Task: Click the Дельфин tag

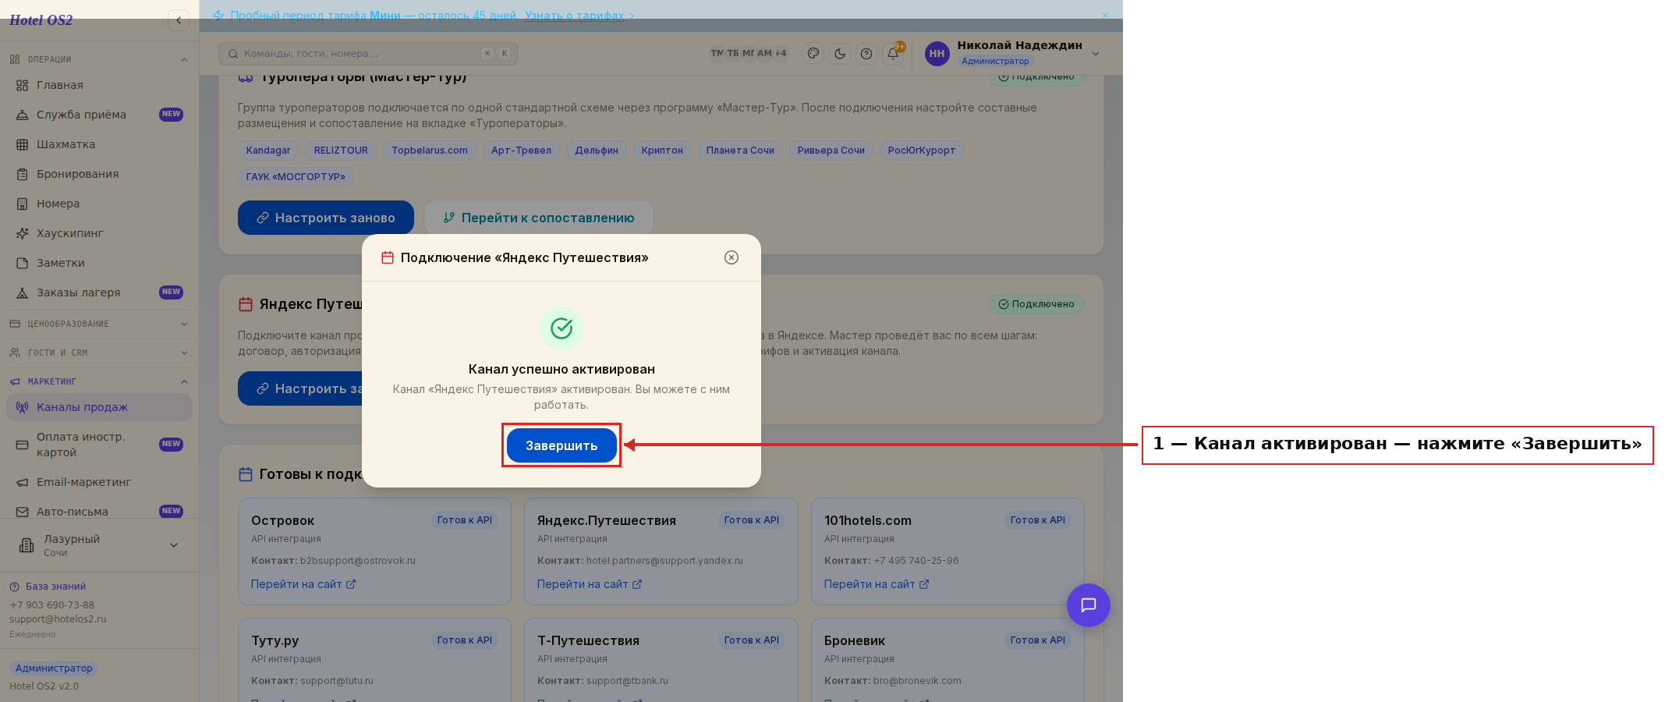Action: click(597, 151)
